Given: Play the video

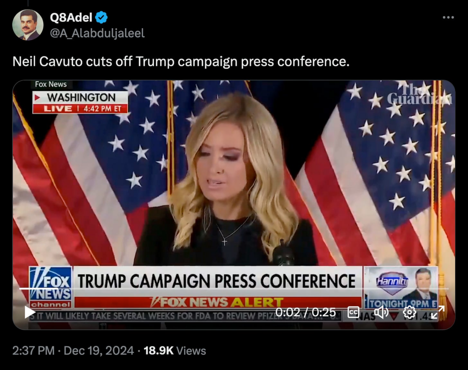Looking at the screenshot, I should point(30,312).
